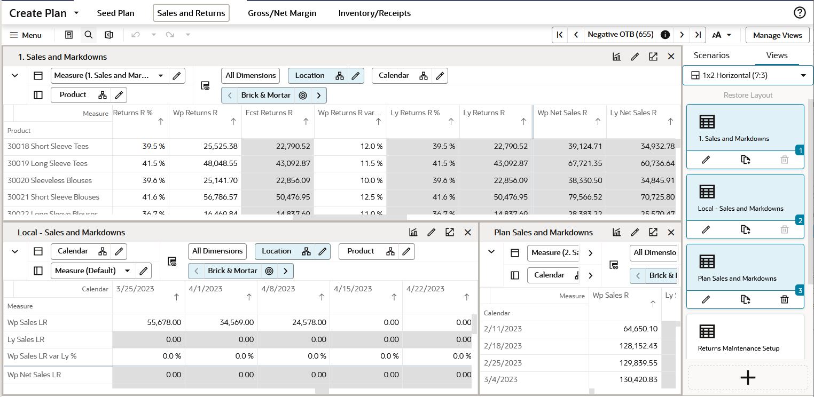The image size is (814, 397).
Task: Click the search magnifier icon
Action: pos(89,35)
